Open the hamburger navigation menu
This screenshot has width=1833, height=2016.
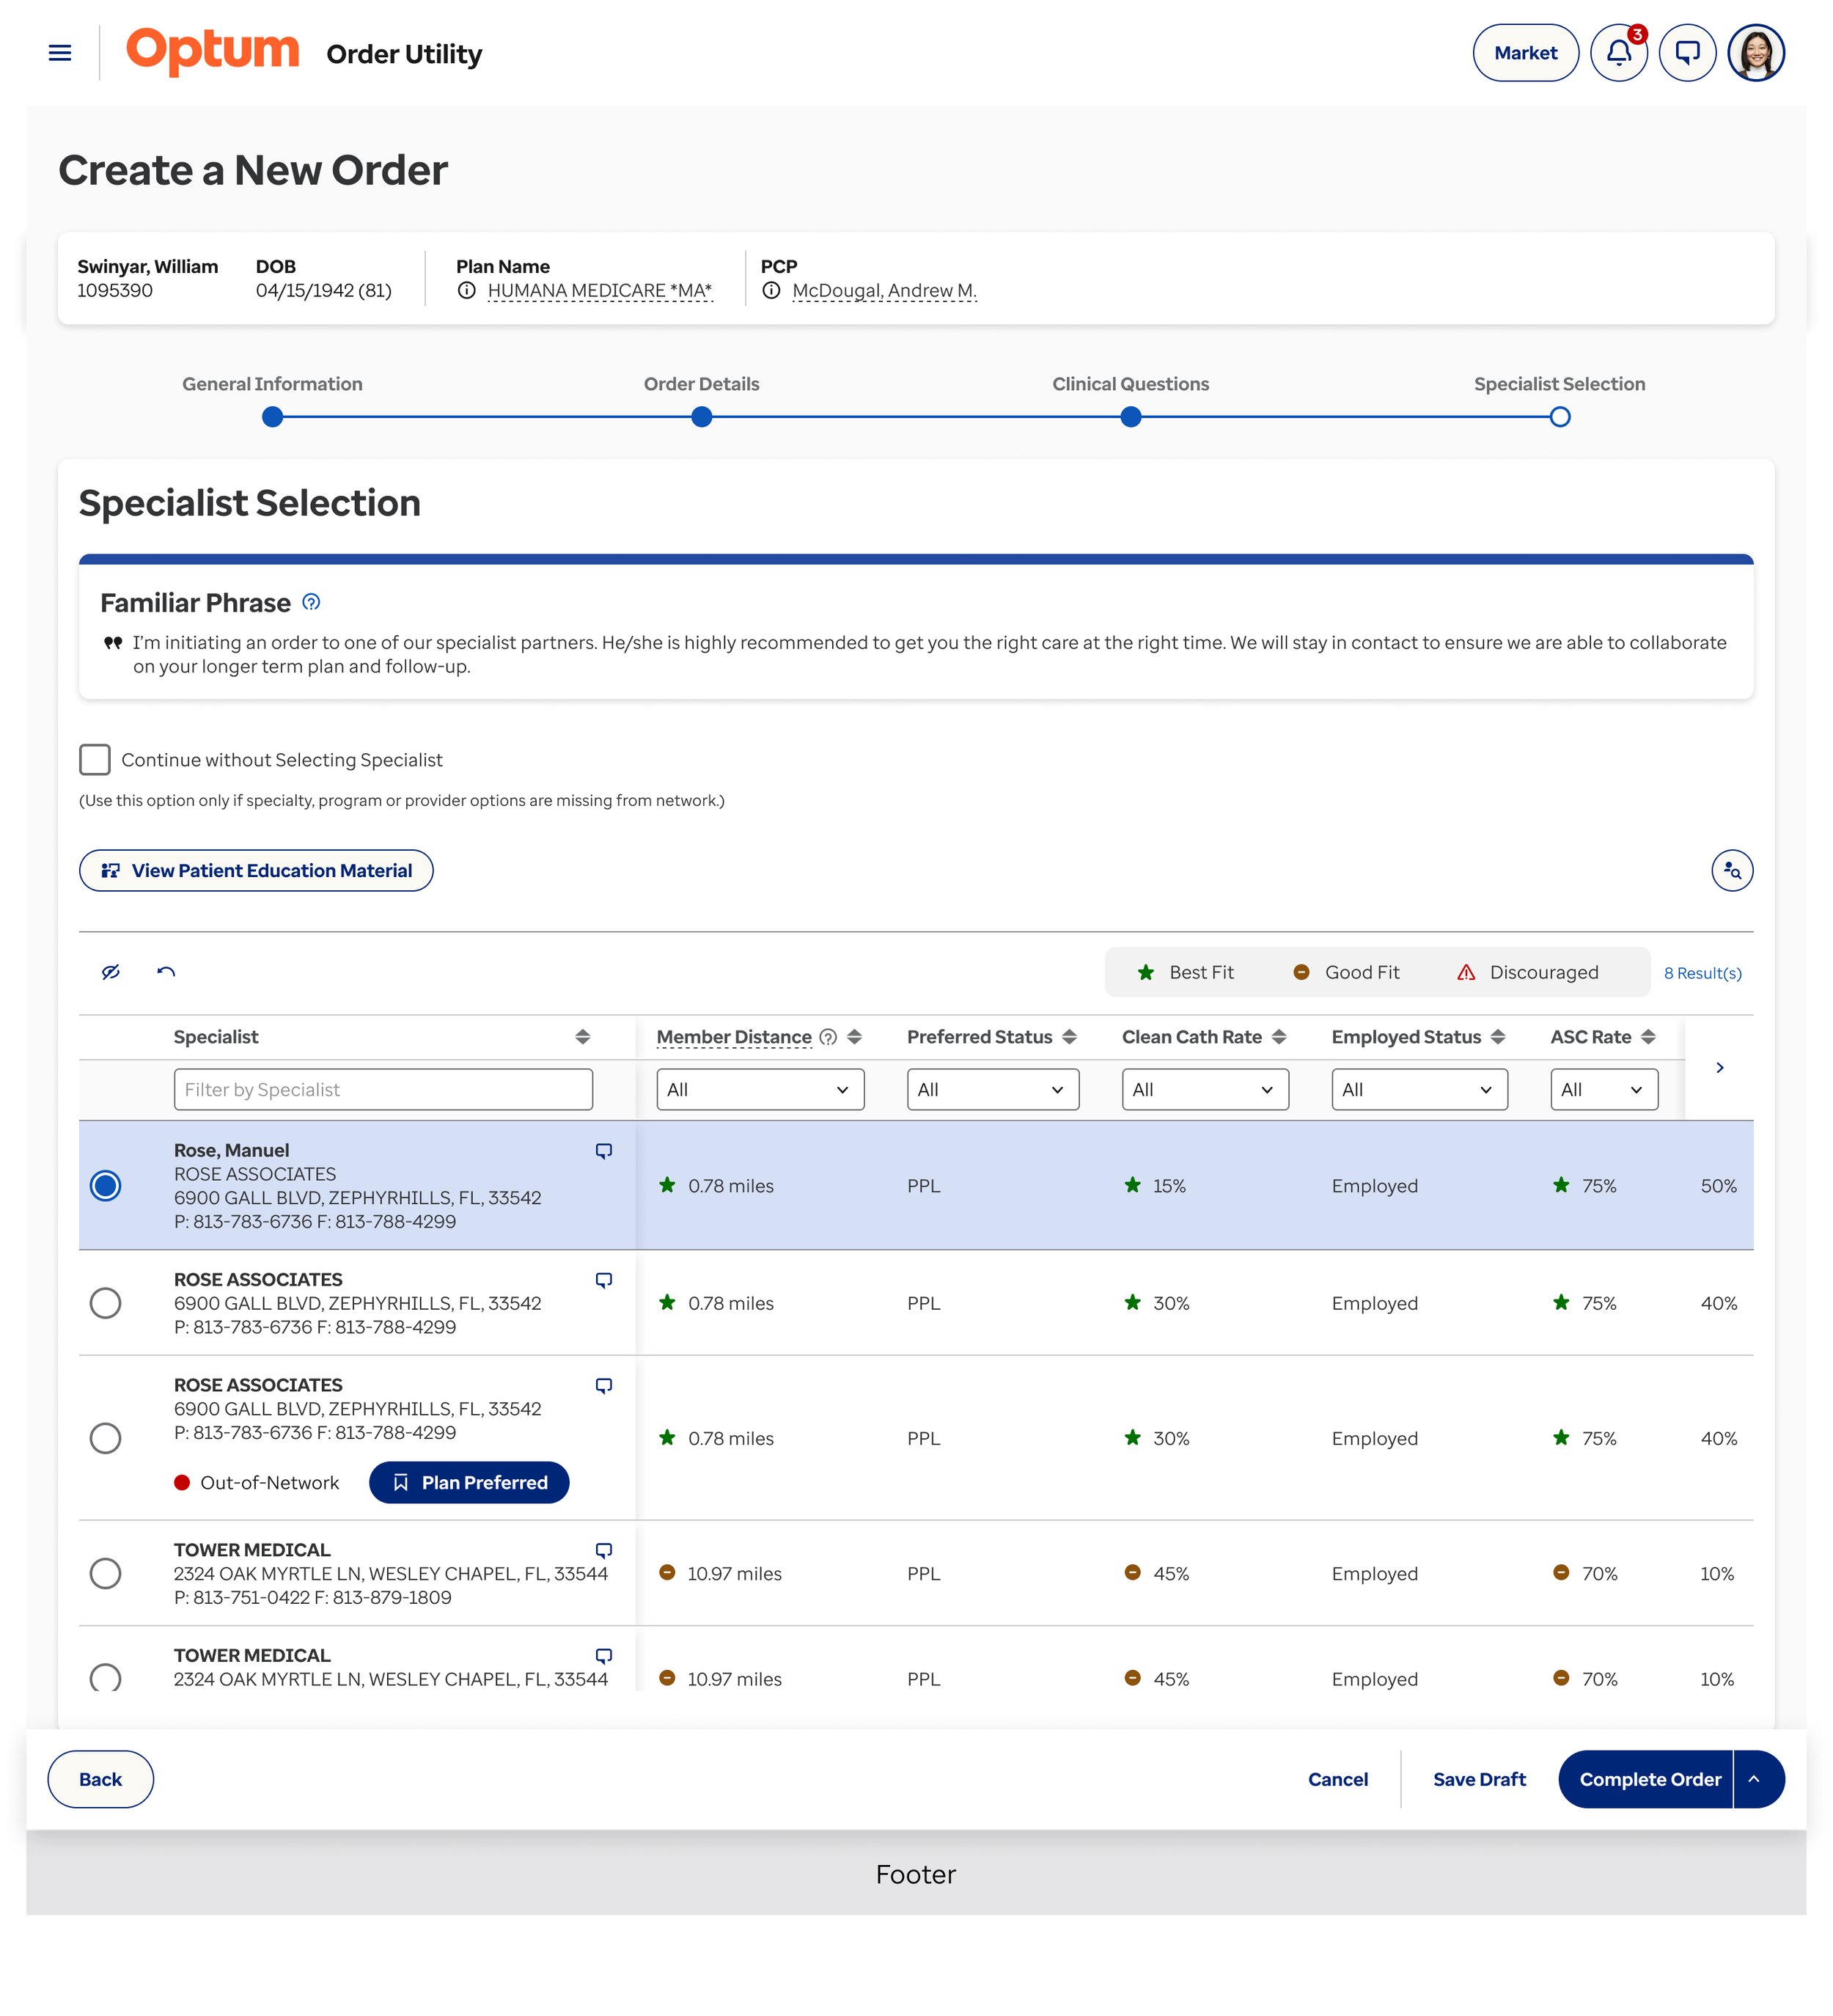59,52
